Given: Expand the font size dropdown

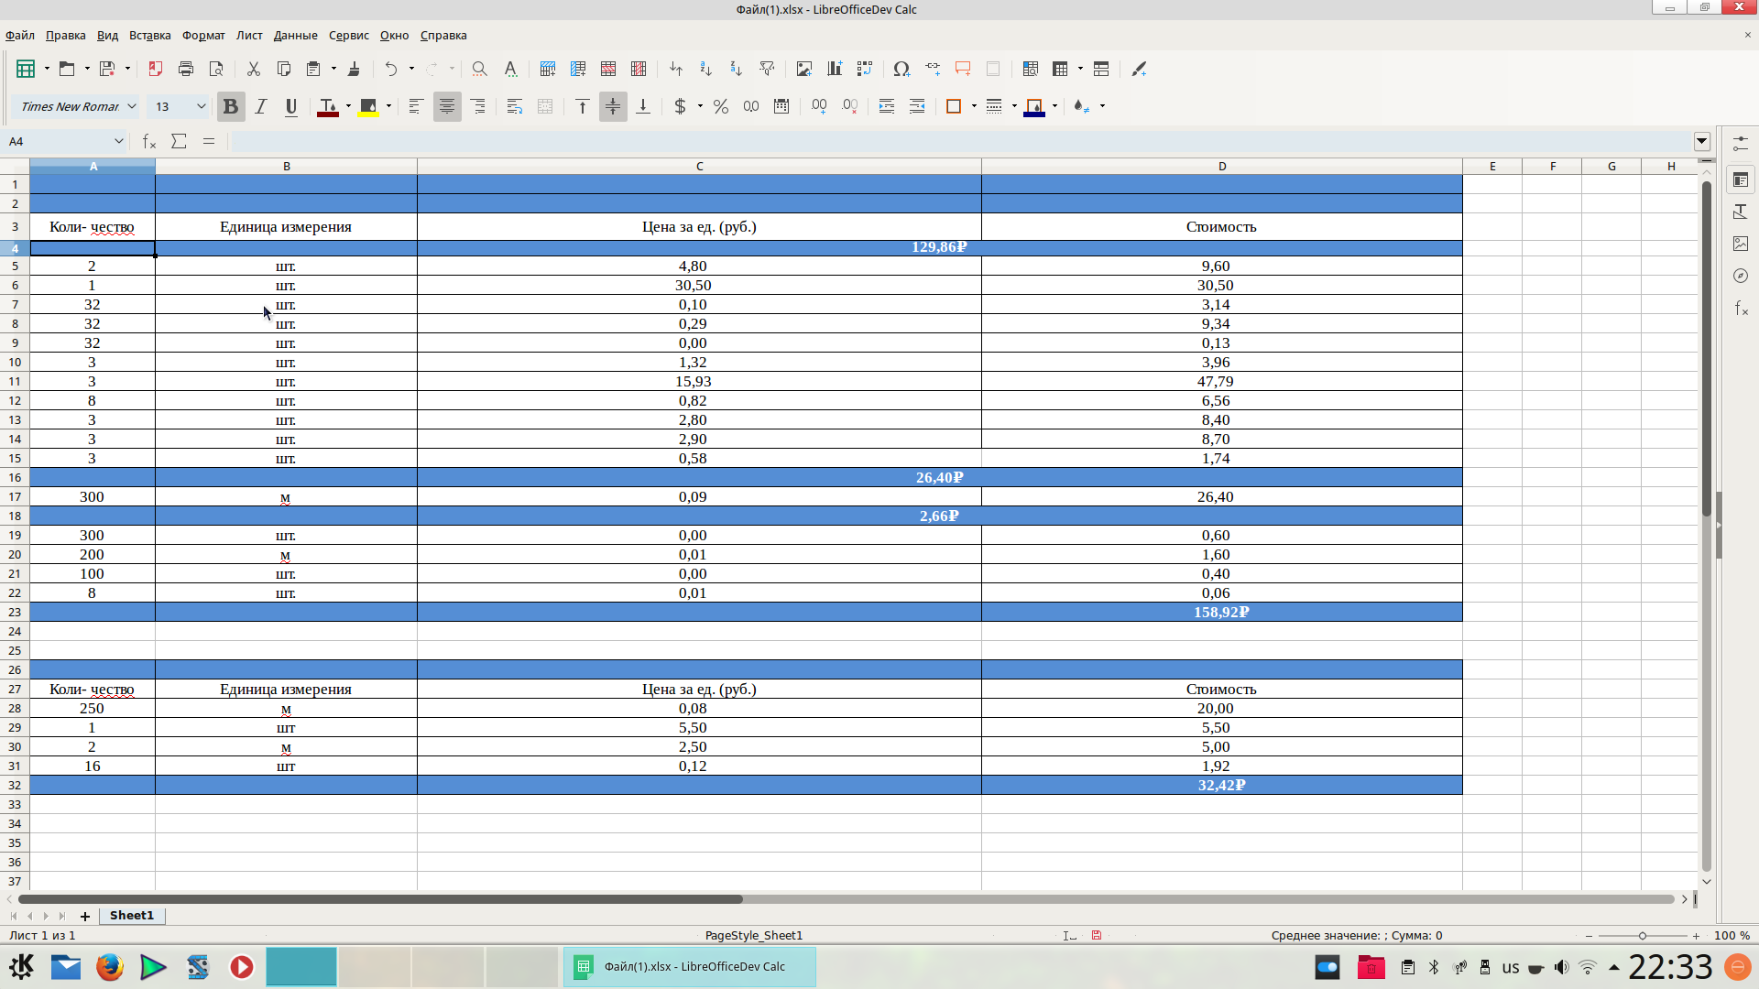Looking at the screenshot, I should click(x=202, y=106).
